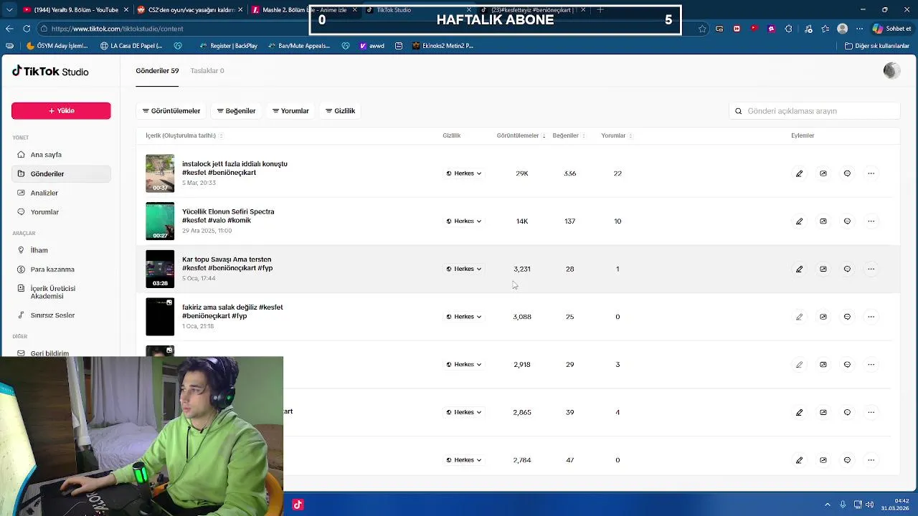The image size is (918, 516).
Task: View analytics for 'instalock jett' post
Action: point(823,173)
